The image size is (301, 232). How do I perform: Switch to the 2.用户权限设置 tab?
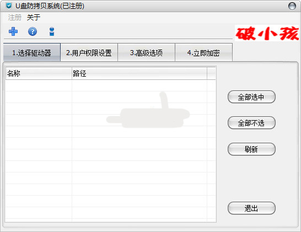(89, 52)
